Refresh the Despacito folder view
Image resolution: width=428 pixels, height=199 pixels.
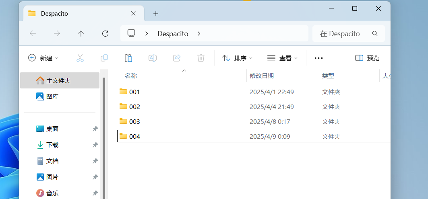[x=105, y=33]
